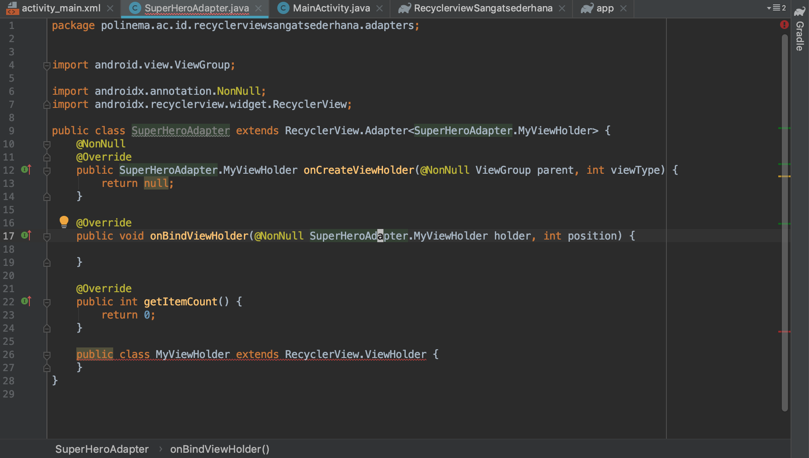The image size is (809, 458).
Task: Collapse onCreateViewHolder method fold at line 12
Action: pyautogui.click(x=47, y=171)
